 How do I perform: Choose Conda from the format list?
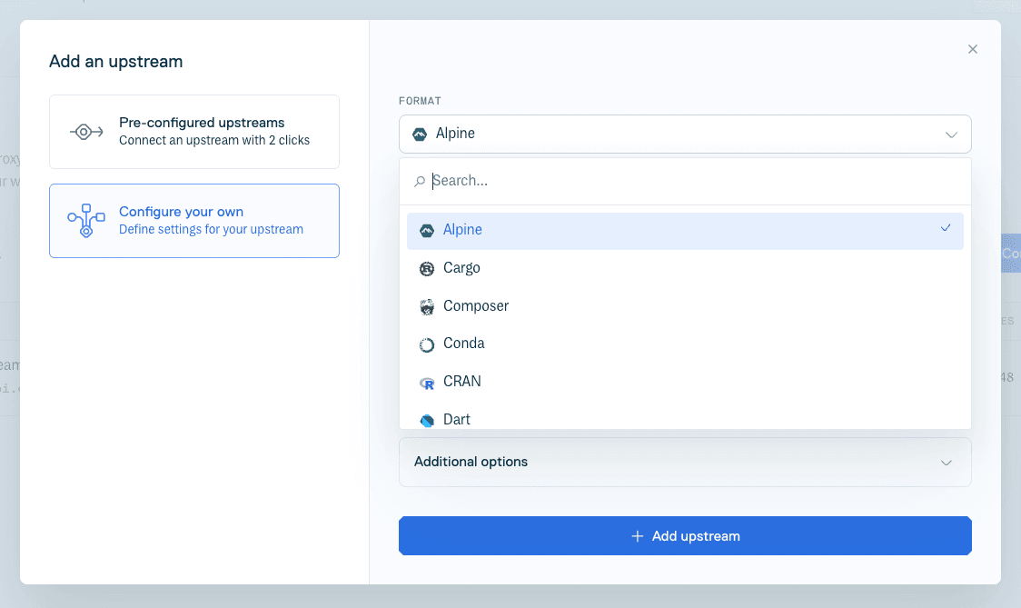pyautogui.click(x=685, y=344)
